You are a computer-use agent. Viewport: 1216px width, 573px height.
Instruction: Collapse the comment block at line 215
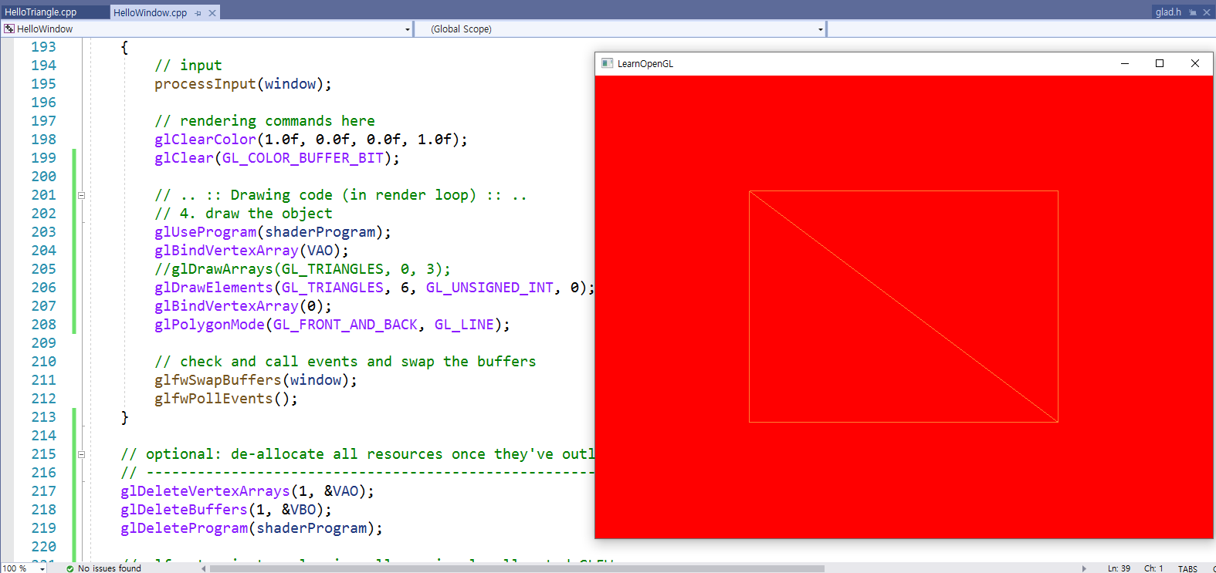click(81, 454)
